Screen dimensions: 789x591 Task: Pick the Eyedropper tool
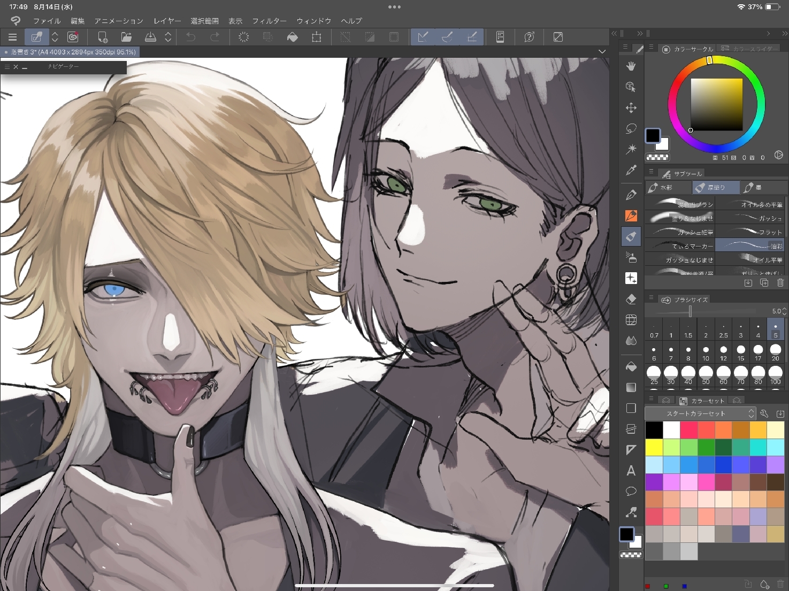tap(631, 171)
